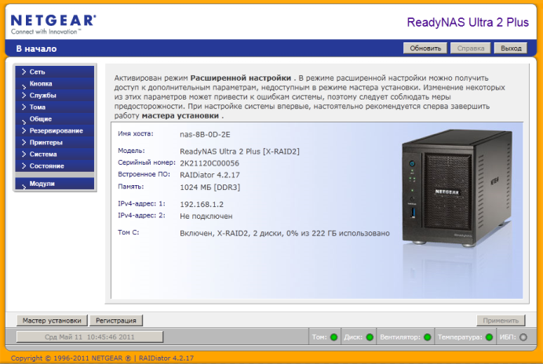Open the Сеть menu section
Viewport: 543px width, 364px height.
click(x=55, y=71)
